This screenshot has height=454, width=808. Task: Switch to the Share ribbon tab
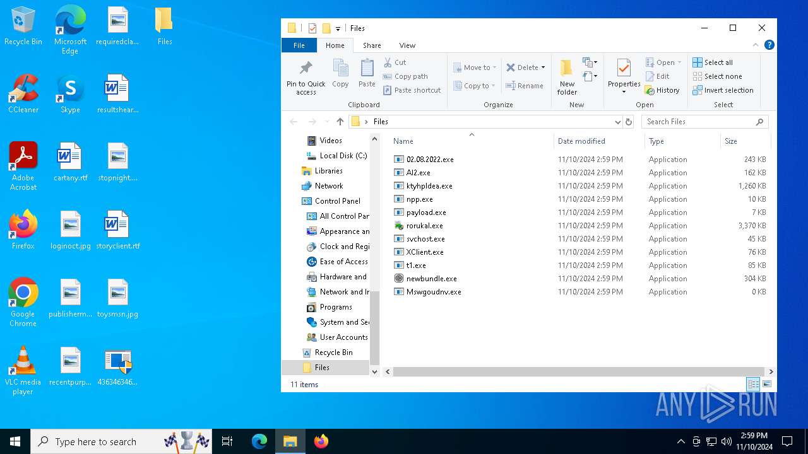(372, 45)
